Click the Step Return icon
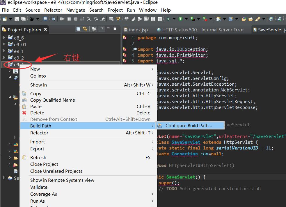The image size is (286, 207). point(103,19)
